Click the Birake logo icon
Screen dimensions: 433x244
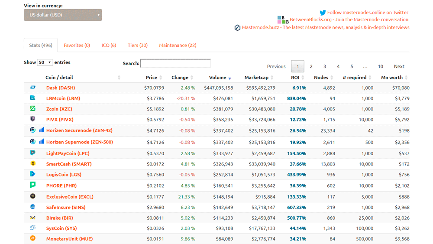[x=32, y=218]
